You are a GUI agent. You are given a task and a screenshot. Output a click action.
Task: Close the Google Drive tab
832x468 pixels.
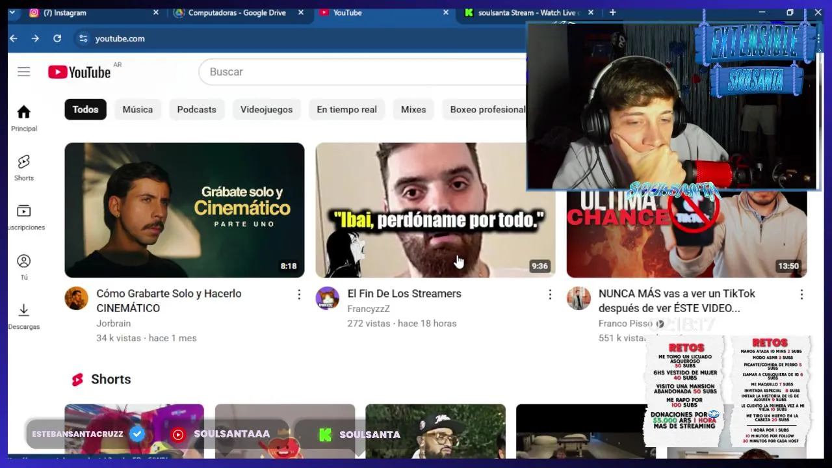click(x=301, y=12)
